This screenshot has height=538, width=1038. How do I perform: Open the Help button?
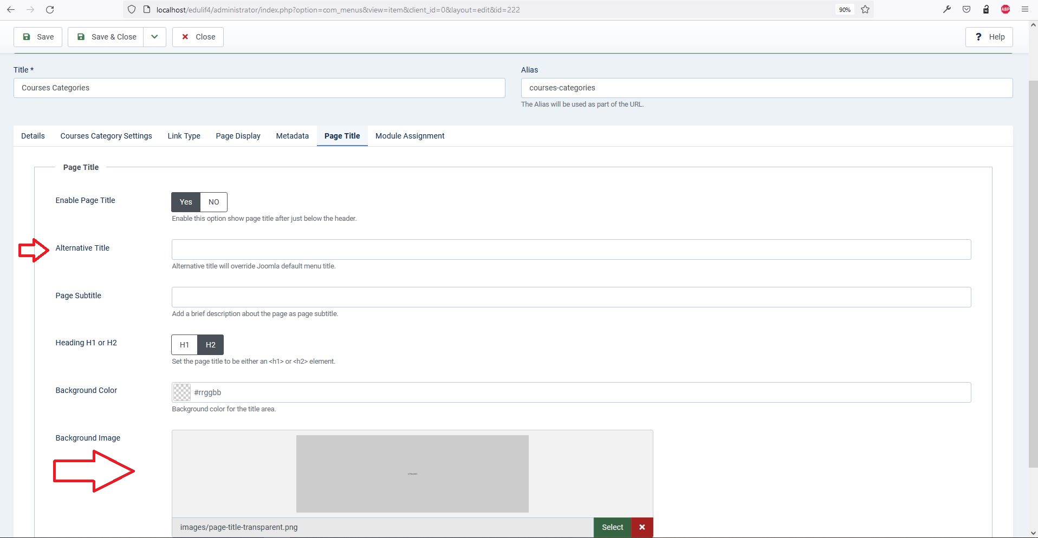[x=989, y=37]
